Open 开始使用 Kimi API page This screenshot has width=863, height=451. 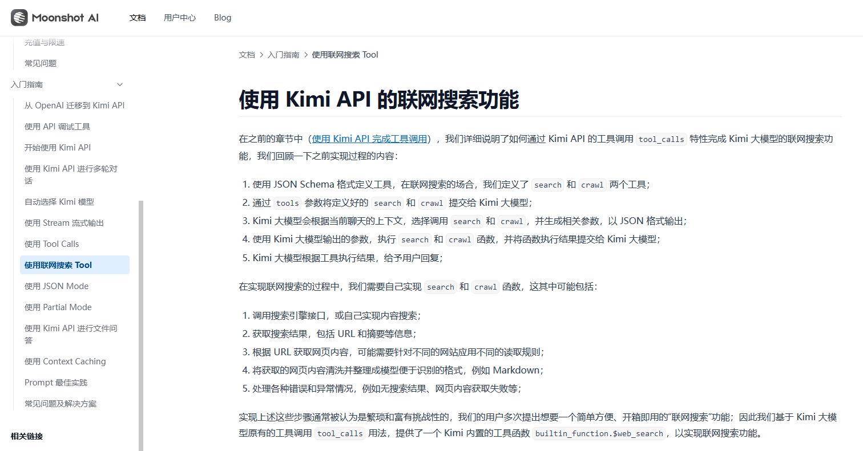coord(58,148)
